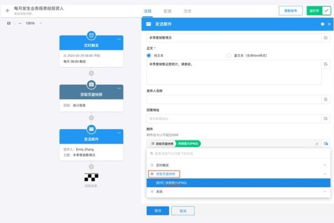Toggle the green 运行中 status switch
Viewport: 334px width, 223px height.
(x=319, y=11)
